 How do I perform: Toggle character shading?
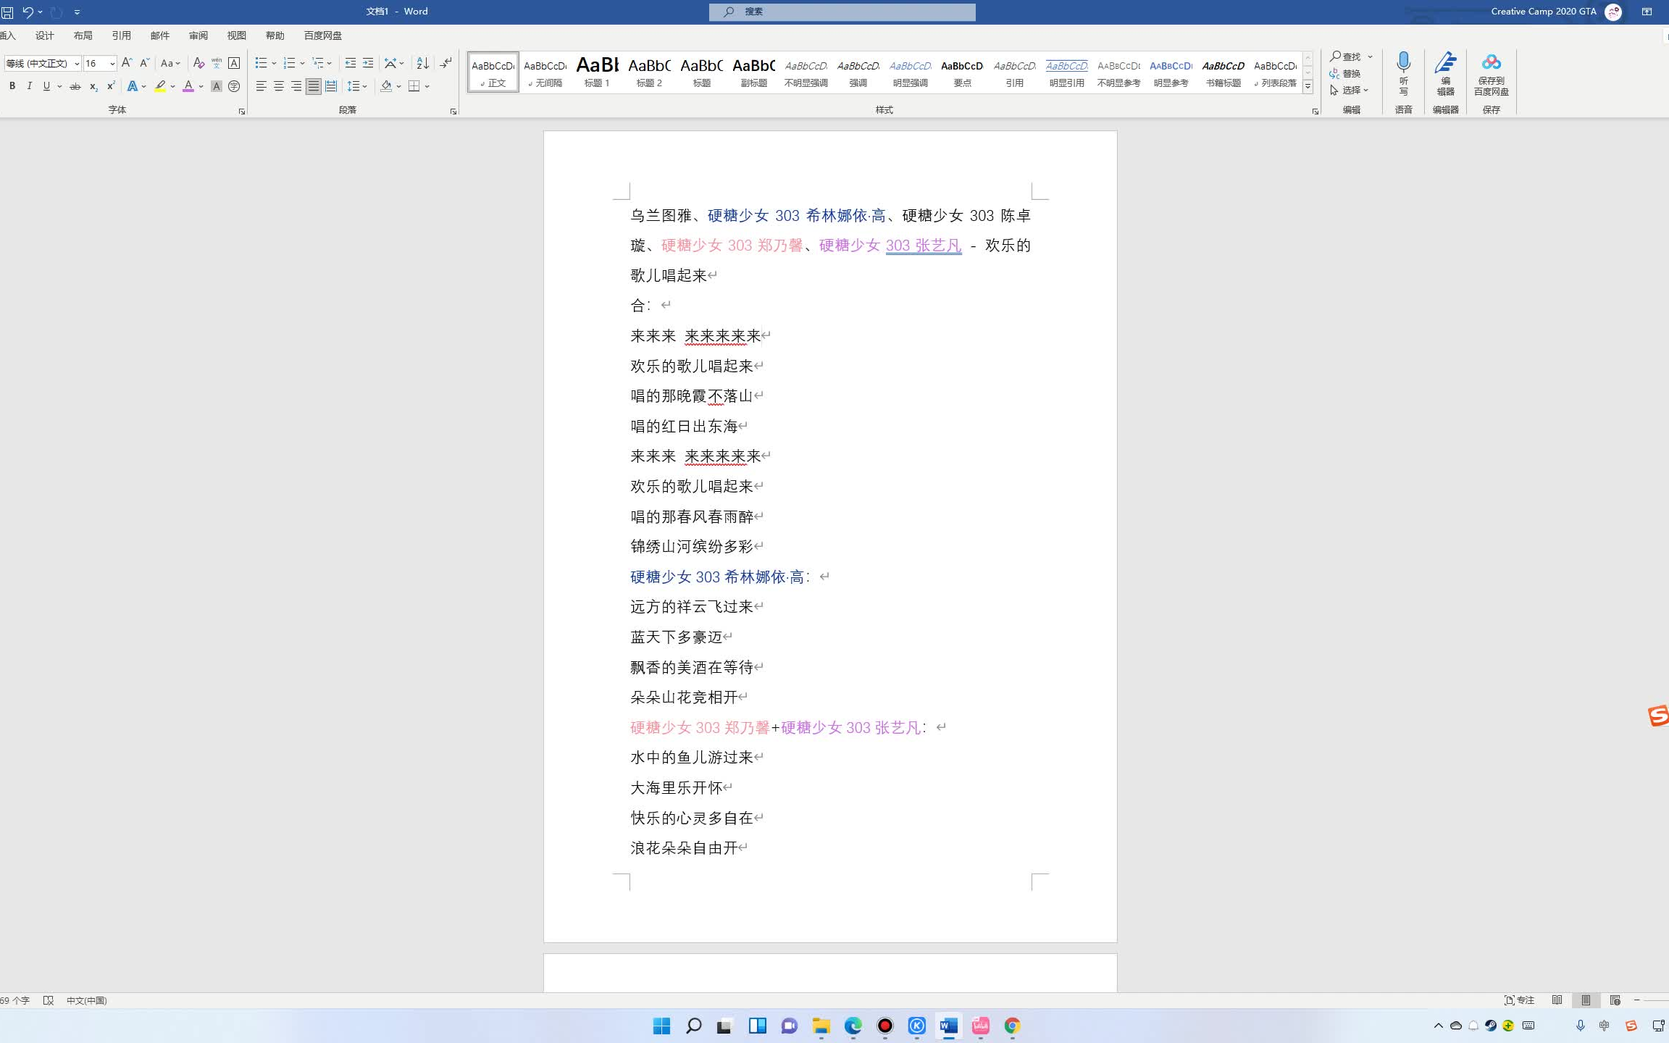point(216,86)
